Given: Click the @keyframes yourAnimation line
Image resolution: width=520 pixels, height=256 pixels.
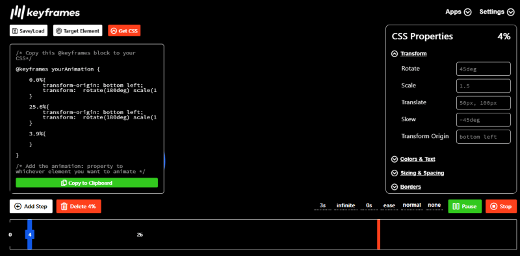Looking at the screenshot, I should coord(58,69).
